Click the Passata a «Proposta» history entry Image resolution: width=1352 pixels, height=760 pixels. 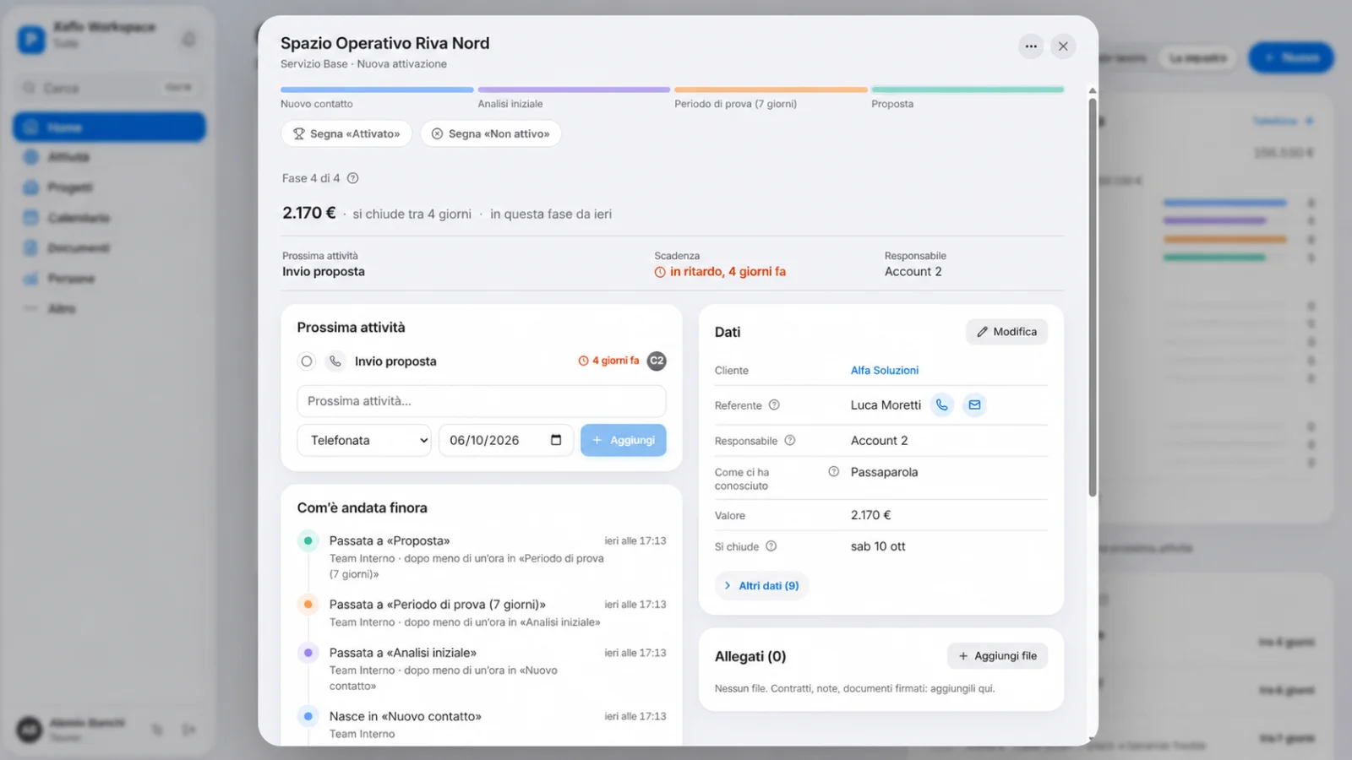coord(482,556)
